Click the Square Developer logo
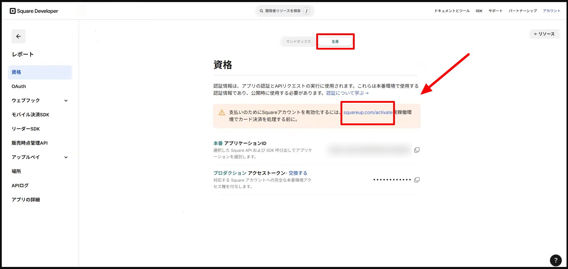Viewport: 568px width, 269px height. [x=34, y=11]
